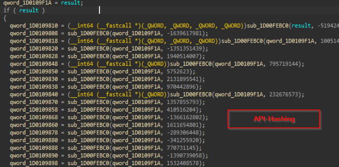Select hash constant 232676573
The width and height of the screenshot is (339, 167).
285,94
